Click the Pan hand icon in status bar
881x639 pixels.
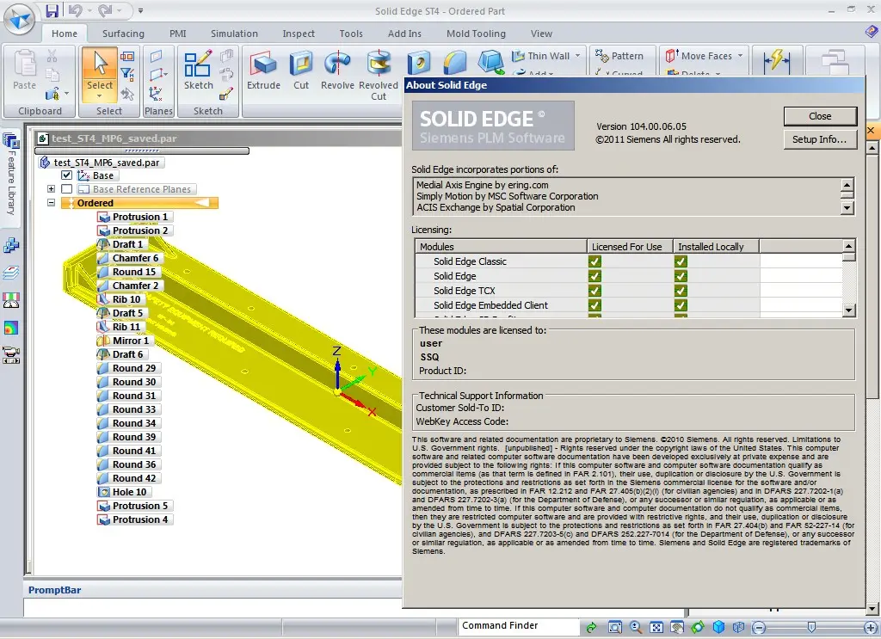tap(677, 627)
